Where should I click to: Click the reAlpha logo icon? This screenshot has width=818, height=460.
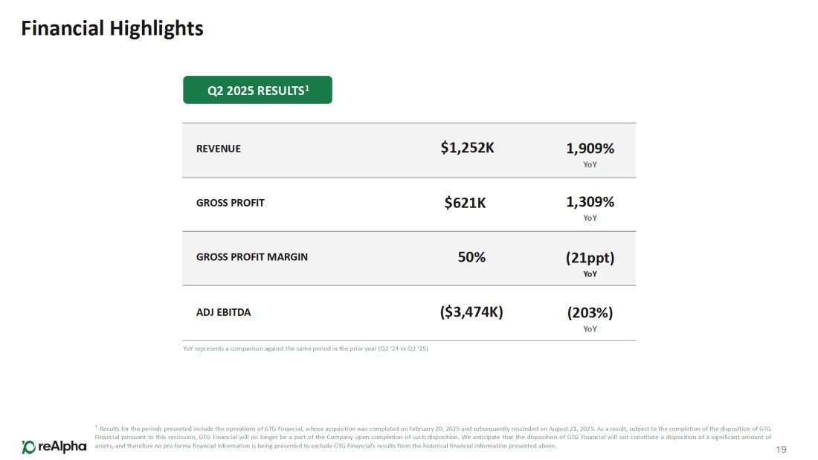28,447
